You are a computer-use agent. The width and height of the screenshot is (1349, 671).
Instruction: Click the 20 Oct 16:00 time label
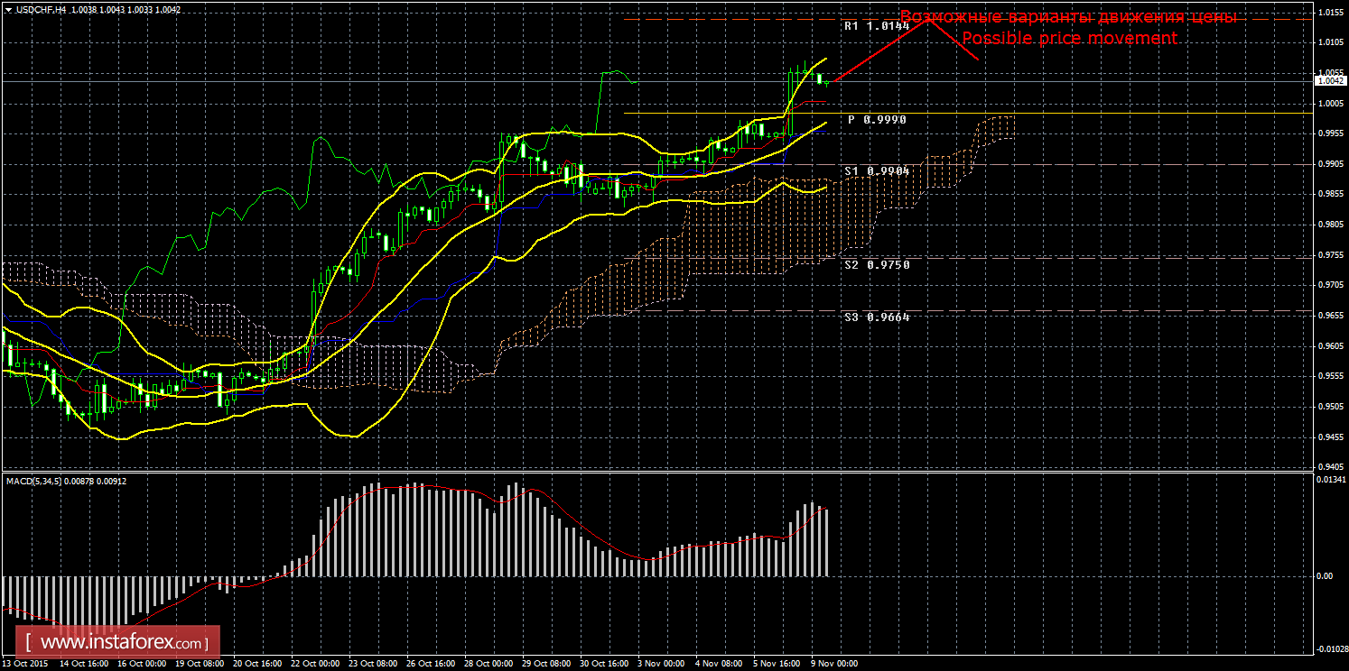click(256, 664)
